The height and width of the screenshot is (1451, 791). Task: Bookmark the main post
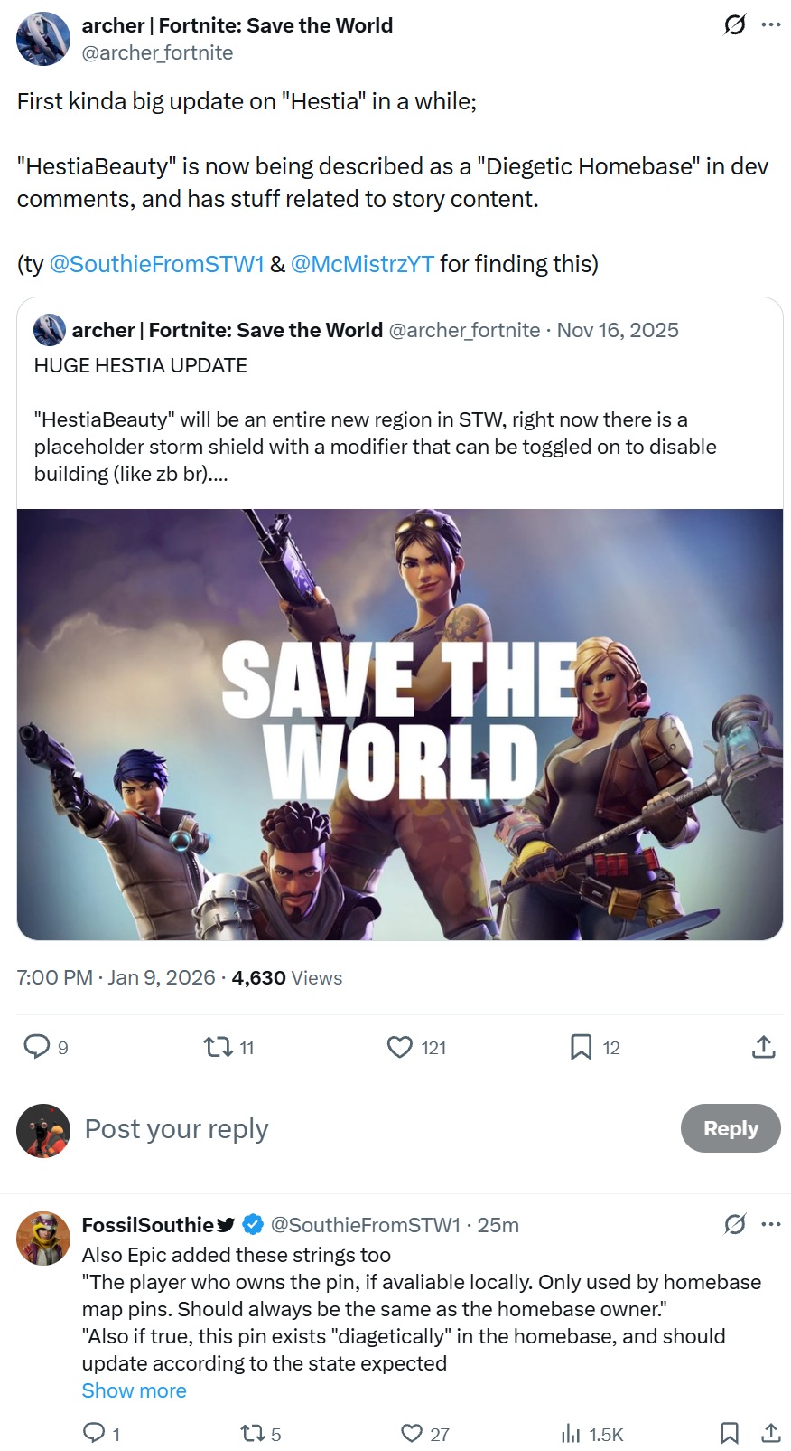(x=582, y=1047)
